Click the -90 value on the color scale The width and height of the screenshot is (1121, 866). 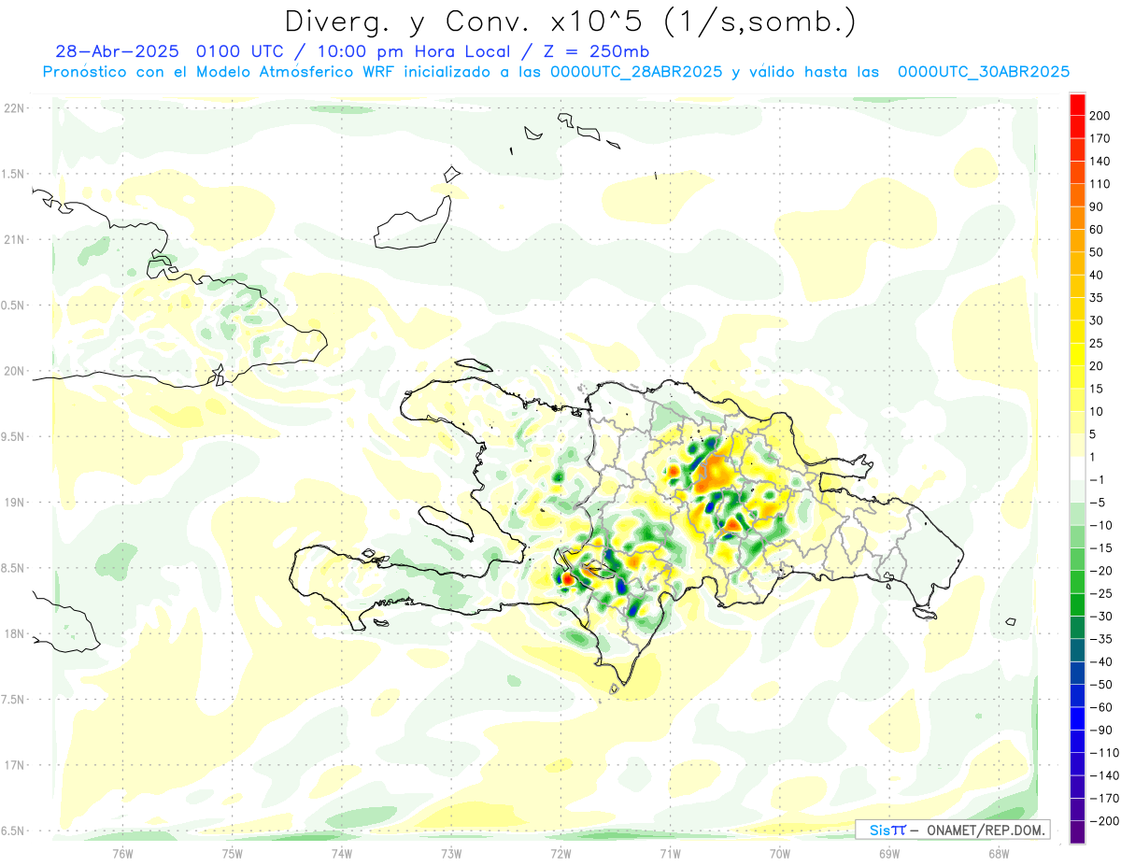(x=1102, y=731)
